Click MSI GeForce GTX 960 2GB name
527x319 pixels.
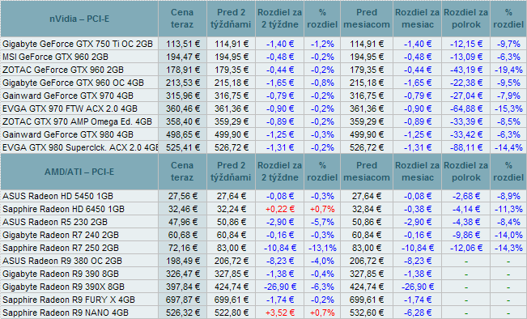(x=56, y=57)
